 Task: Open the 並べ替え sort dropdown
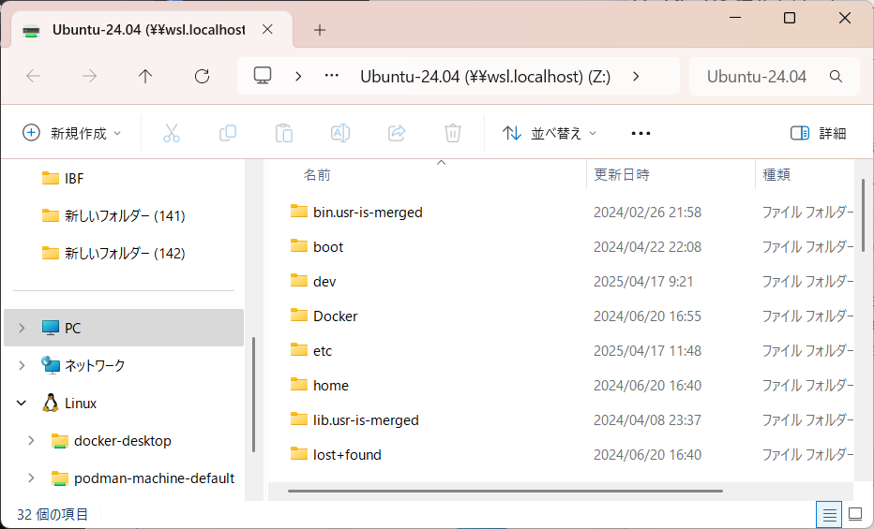(x=550, y=133)
